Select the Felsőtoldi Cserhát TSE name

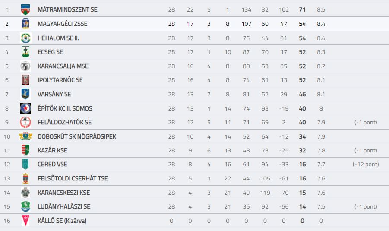[73, 178]
